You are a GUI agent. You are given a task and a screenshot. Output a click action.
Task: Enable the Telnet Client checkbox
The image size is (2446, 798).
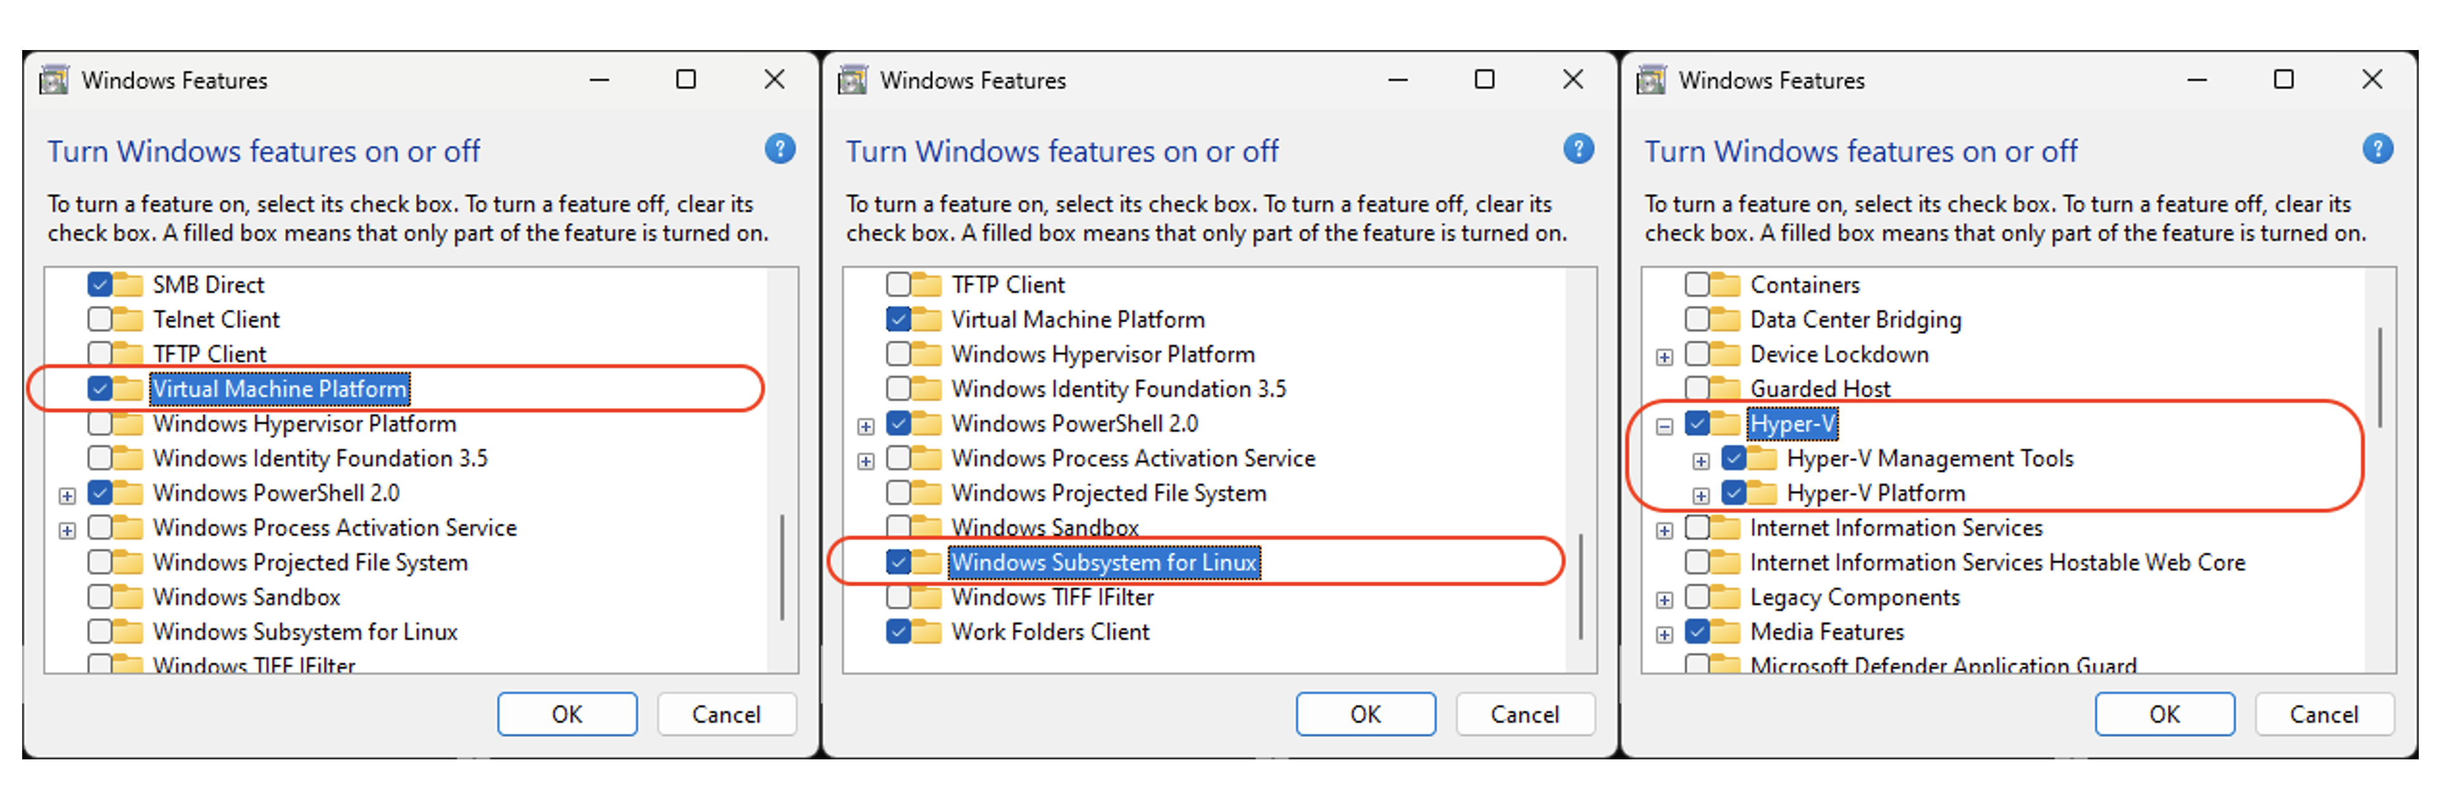[99, 318]
